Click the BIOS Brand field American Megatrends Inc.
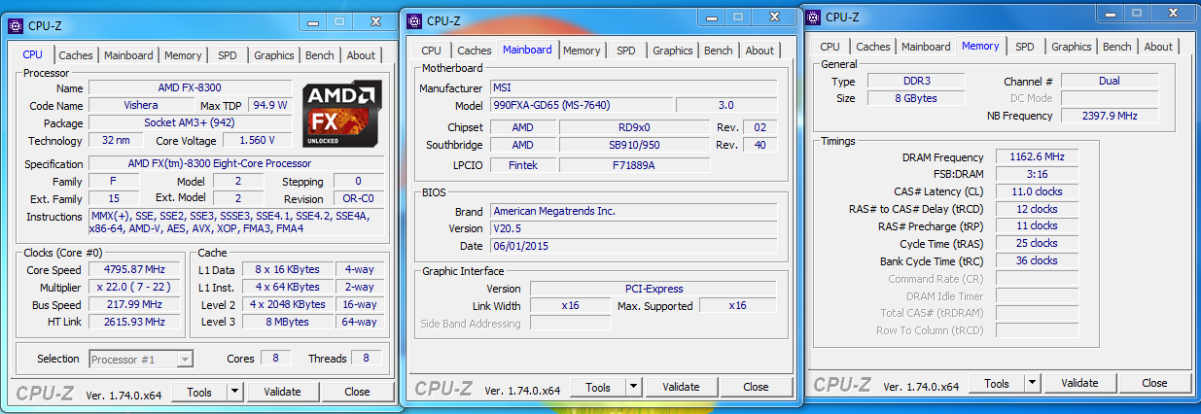The height and width of the screenshot is (414, 1201). (x=632, y=211)
